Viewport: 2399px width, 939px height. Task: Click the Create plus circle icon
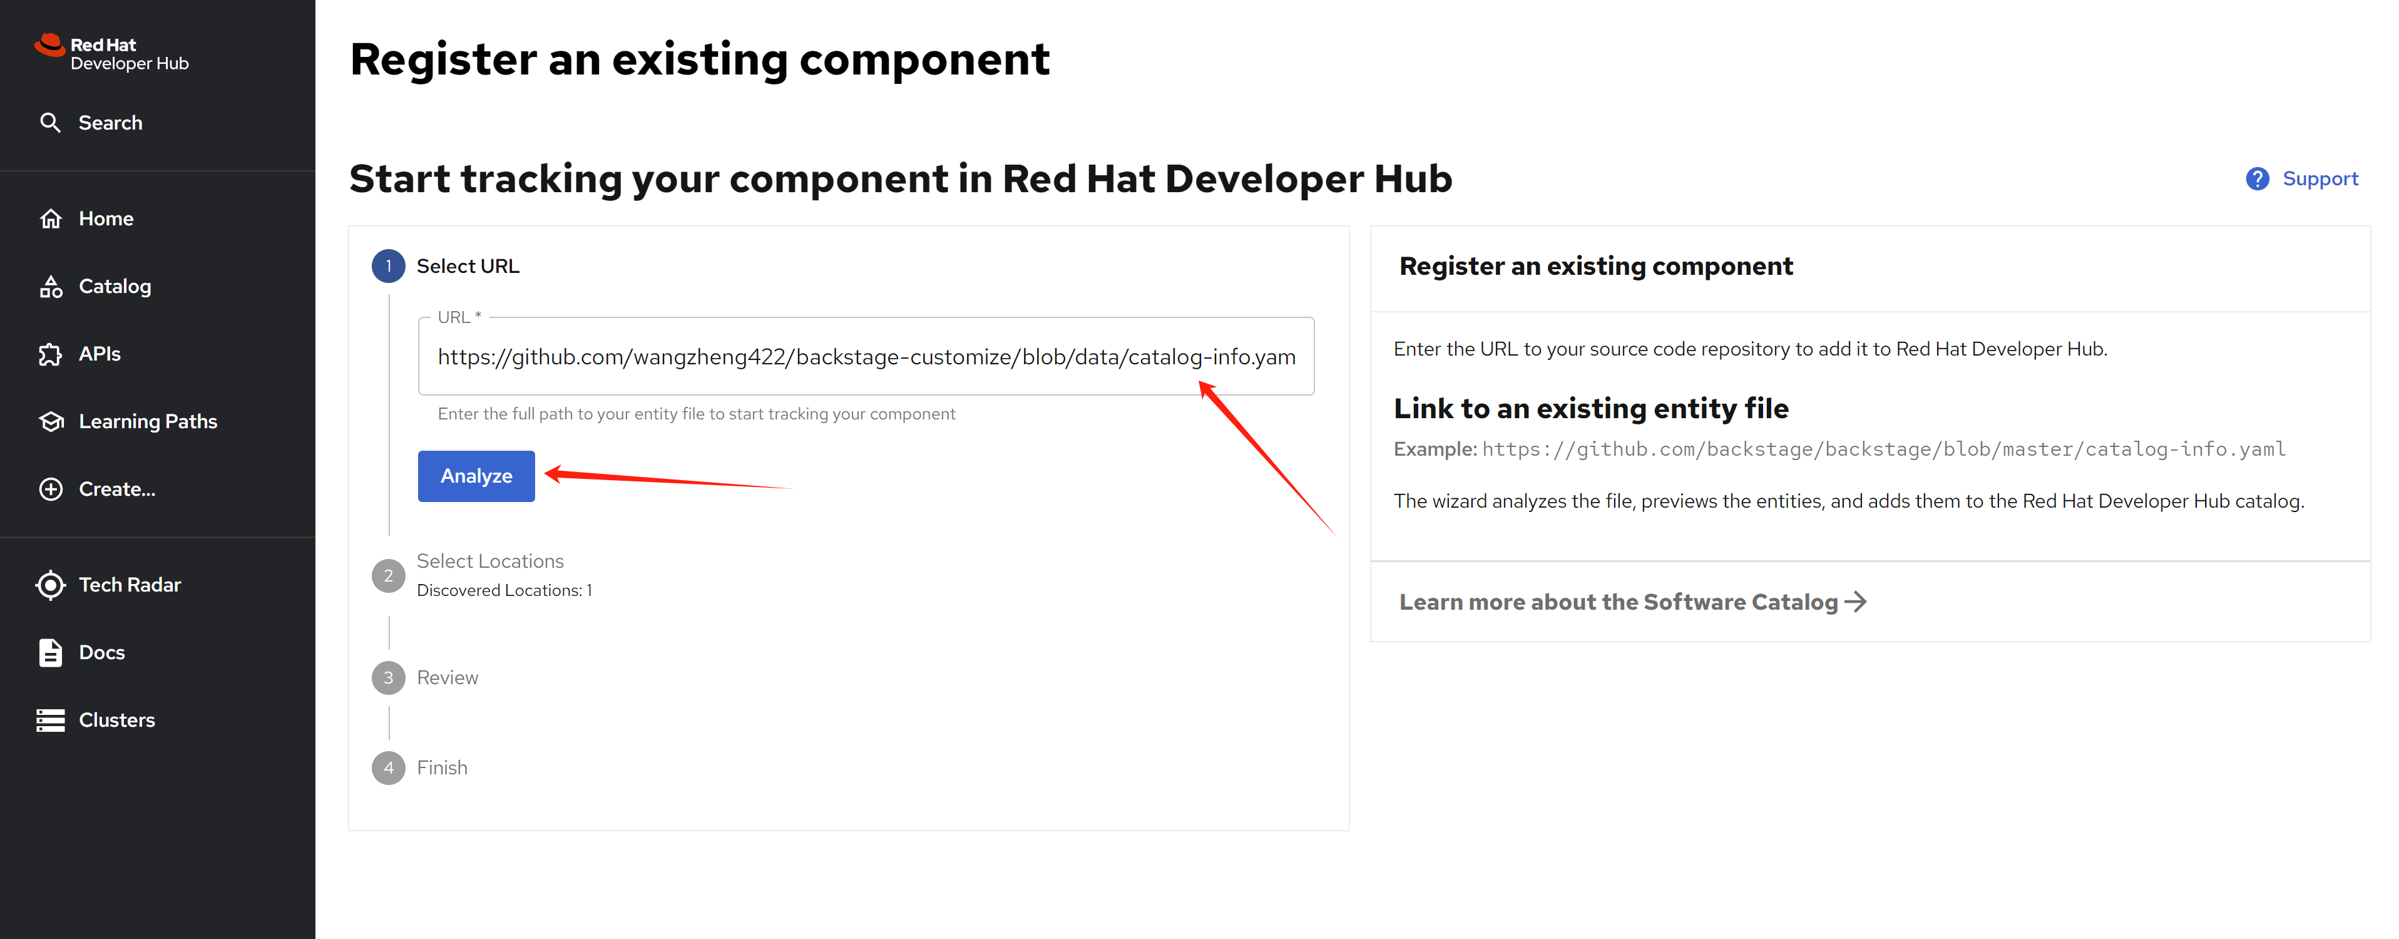coord(50,489)
